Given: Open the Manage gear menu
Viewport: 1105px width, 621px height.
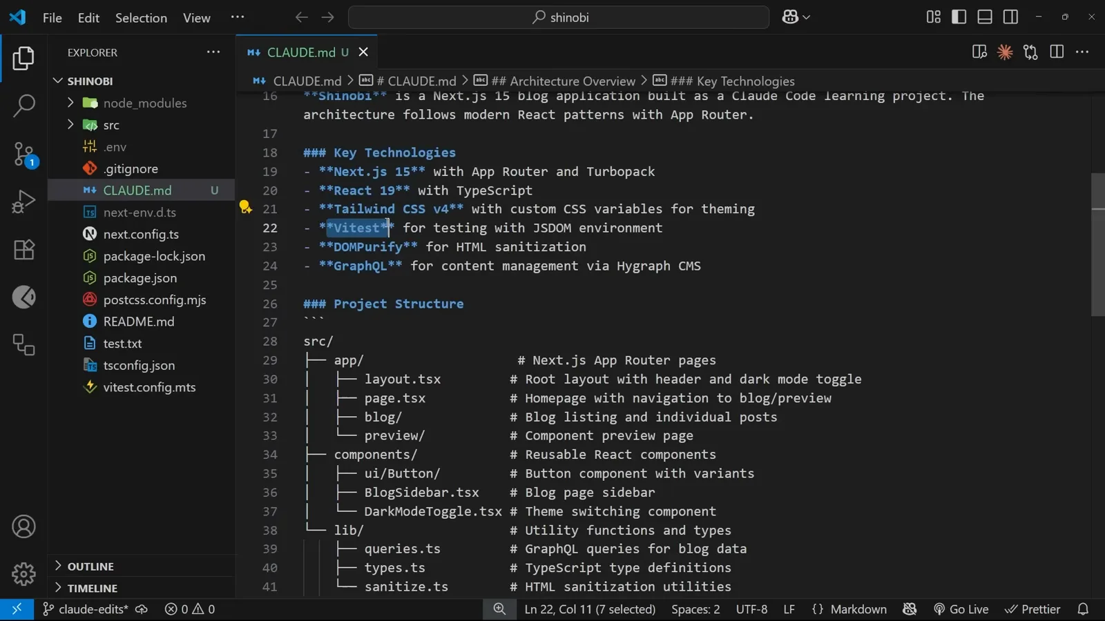Looking at the screenshot, I should [23, 573].
